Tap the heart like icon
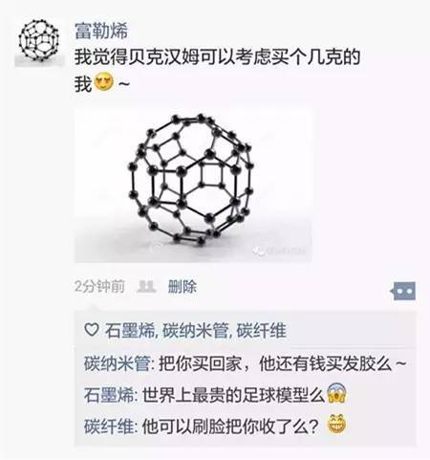 point(92,330)
